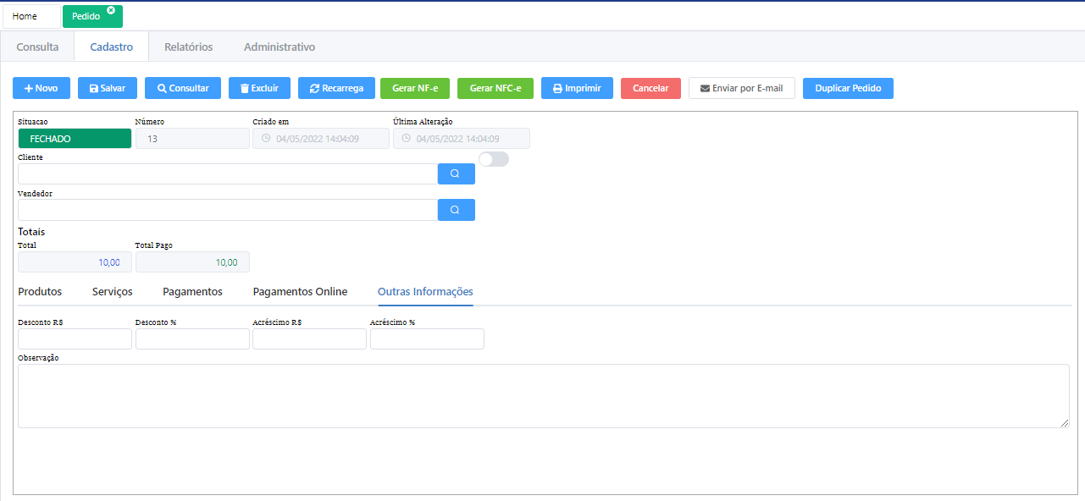The width and height of the screenshot is (1085, 501).
Task: Go to the Home tab
Action: click(25, 16)
